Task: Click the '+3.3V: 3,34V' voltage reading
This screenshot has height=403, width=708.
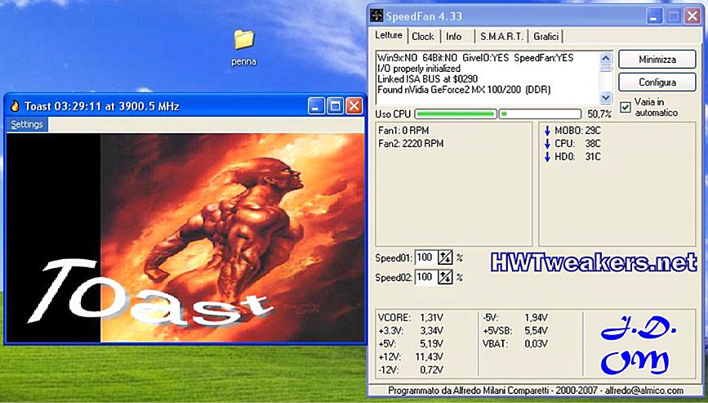Action: (x=411, y=331)
